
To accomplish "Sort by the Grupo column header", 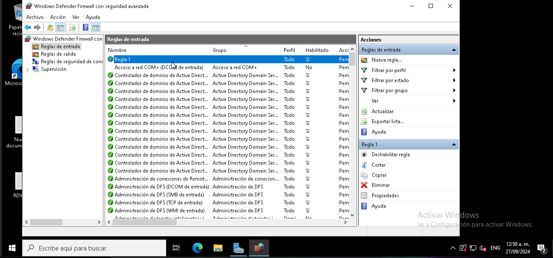I will pyautogui.click(x=245, y=50).
